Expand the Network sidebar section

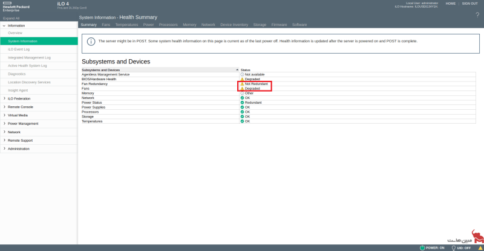point(4,132)
